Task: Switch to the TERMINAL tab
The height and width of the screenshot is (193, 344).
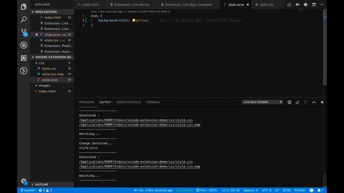Action: [153, 102]
